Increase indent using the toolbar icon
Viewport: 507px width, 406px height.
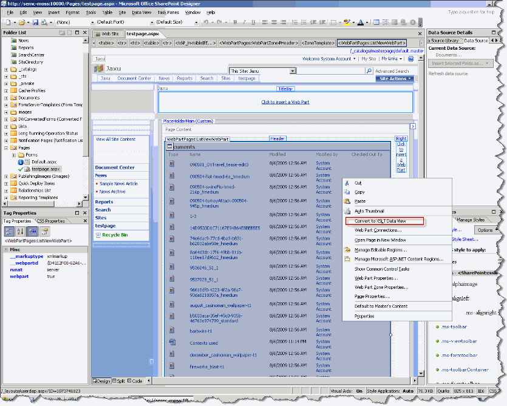[321, 22]
